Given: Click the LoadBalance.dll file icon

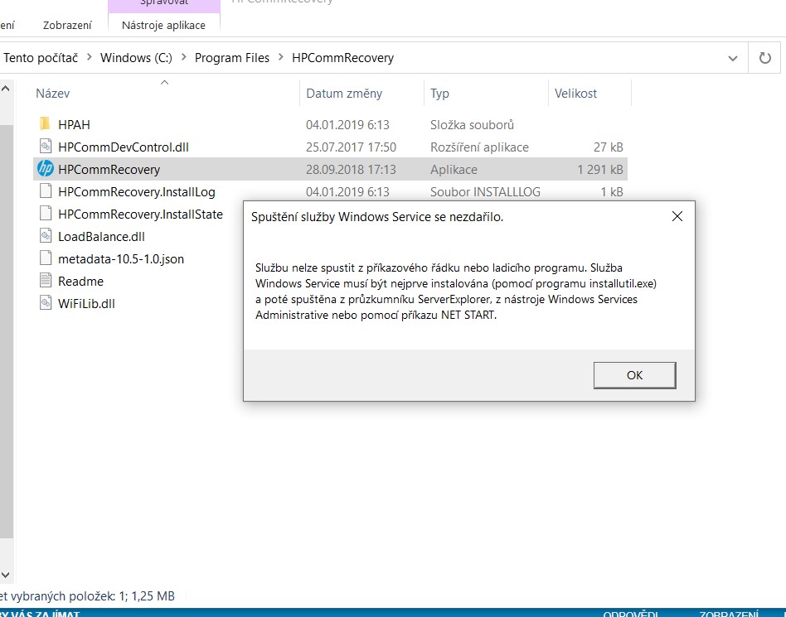Looking at the screenshot, I should tap(46, 236).
